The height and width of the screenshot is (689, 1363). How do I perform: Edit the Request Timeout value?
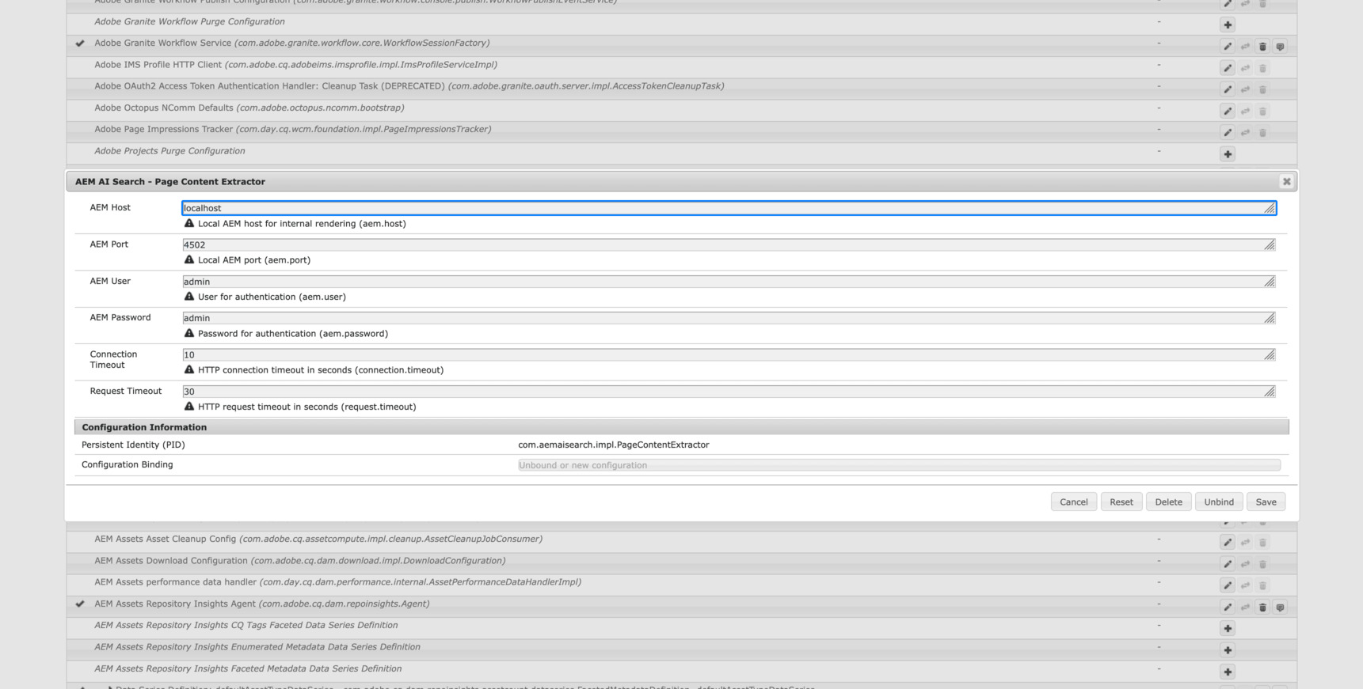coord(729,392)
